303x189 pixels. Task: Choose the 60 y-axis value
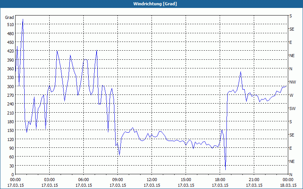coord(12,157)
